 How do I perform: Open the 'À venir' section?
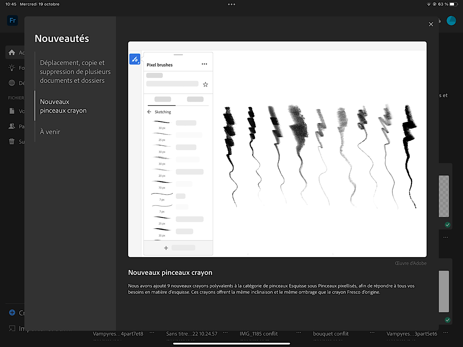50,132
